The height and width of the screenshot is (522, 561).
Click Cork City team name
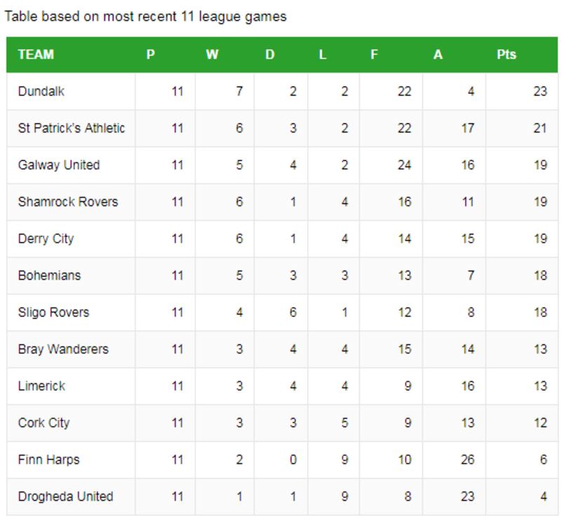[x=43, y=423]
